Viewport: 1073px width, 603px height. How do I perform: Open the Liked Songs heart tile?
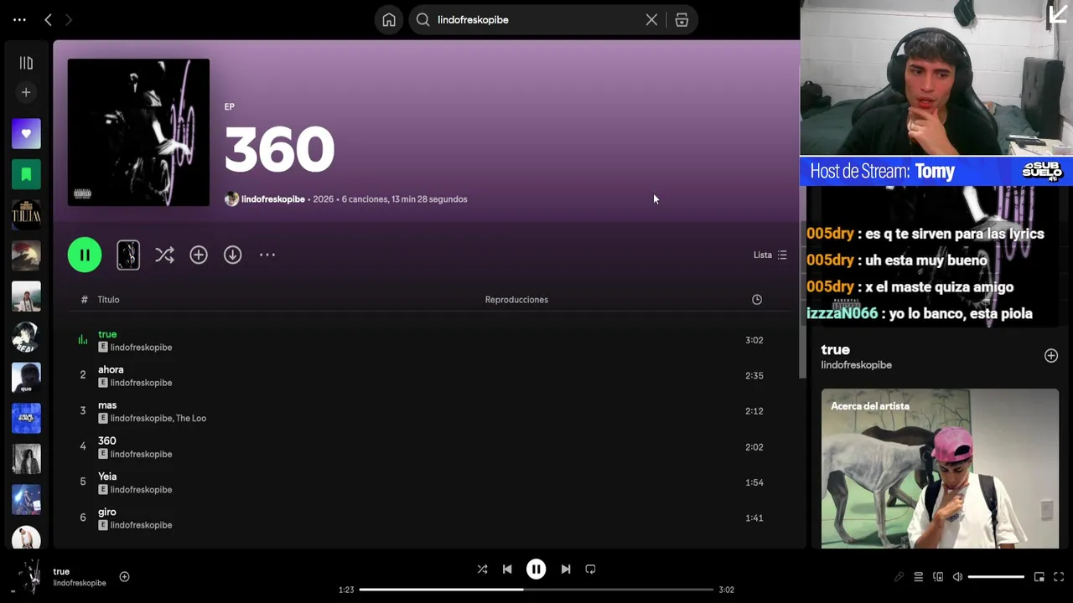[26, 134]
